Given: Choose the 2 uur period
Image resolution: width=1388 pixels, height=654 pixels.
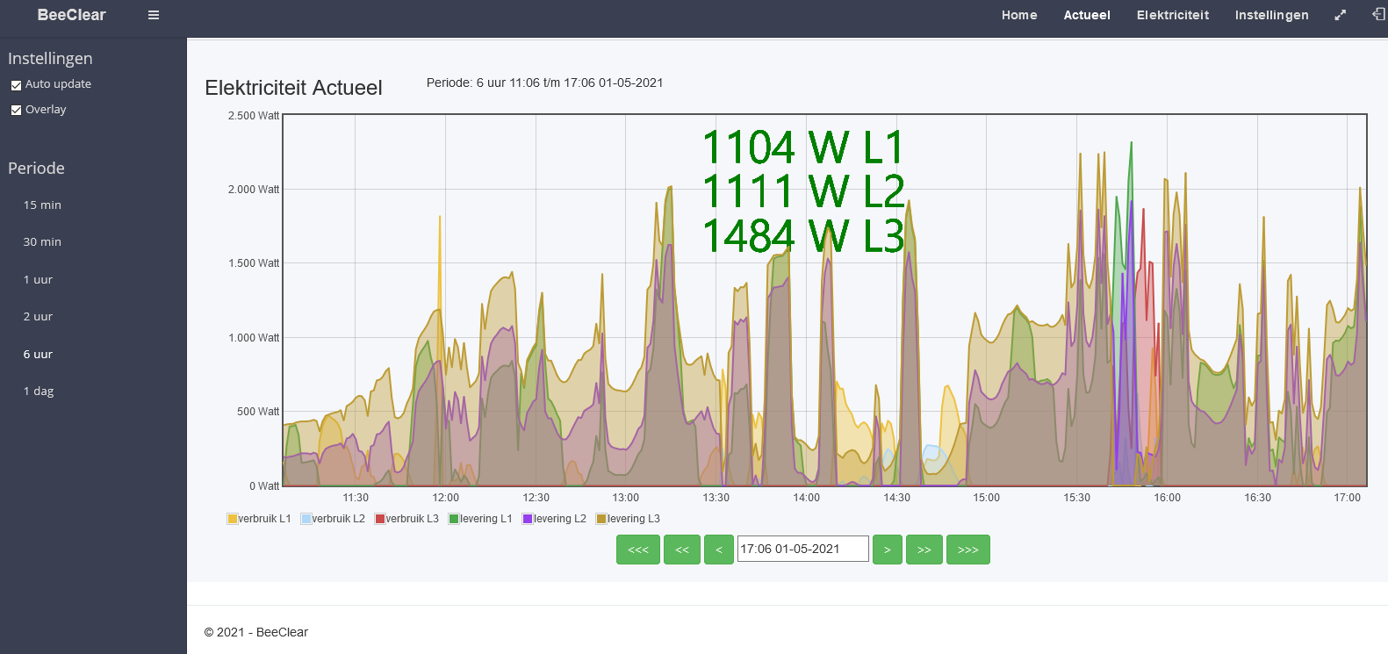Looking at the screenshot, I should click(x=38, y=316).
